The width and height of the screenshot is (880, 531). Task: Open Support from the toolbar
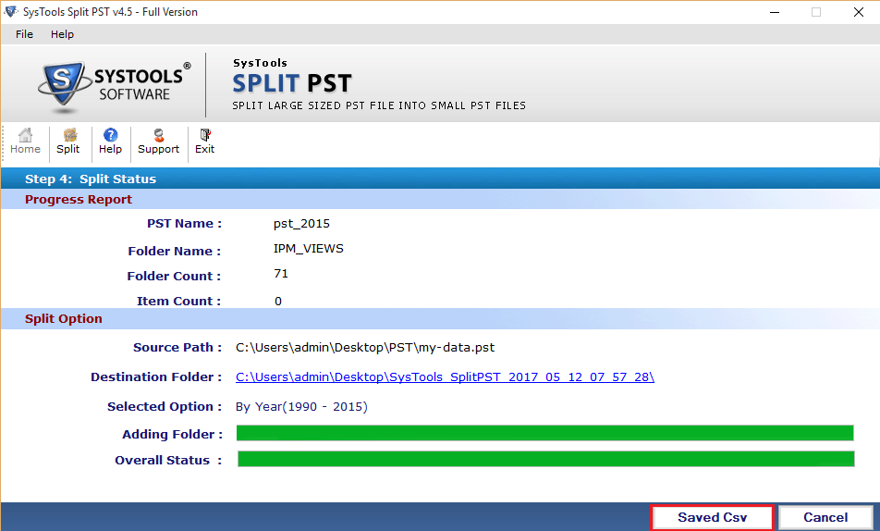[159, 141]
